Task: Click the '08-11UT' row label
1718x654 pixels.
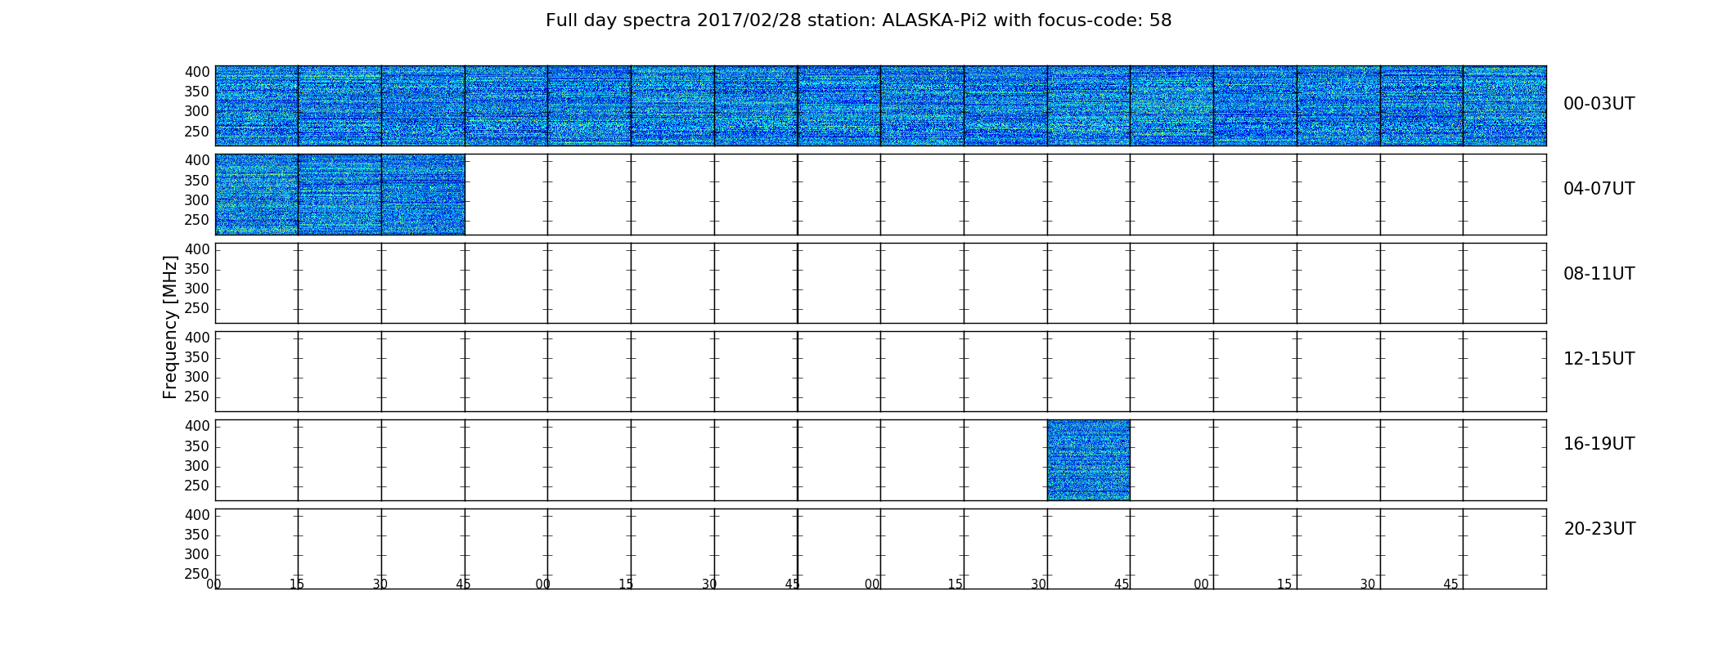Action: [x=1599, y=274]
